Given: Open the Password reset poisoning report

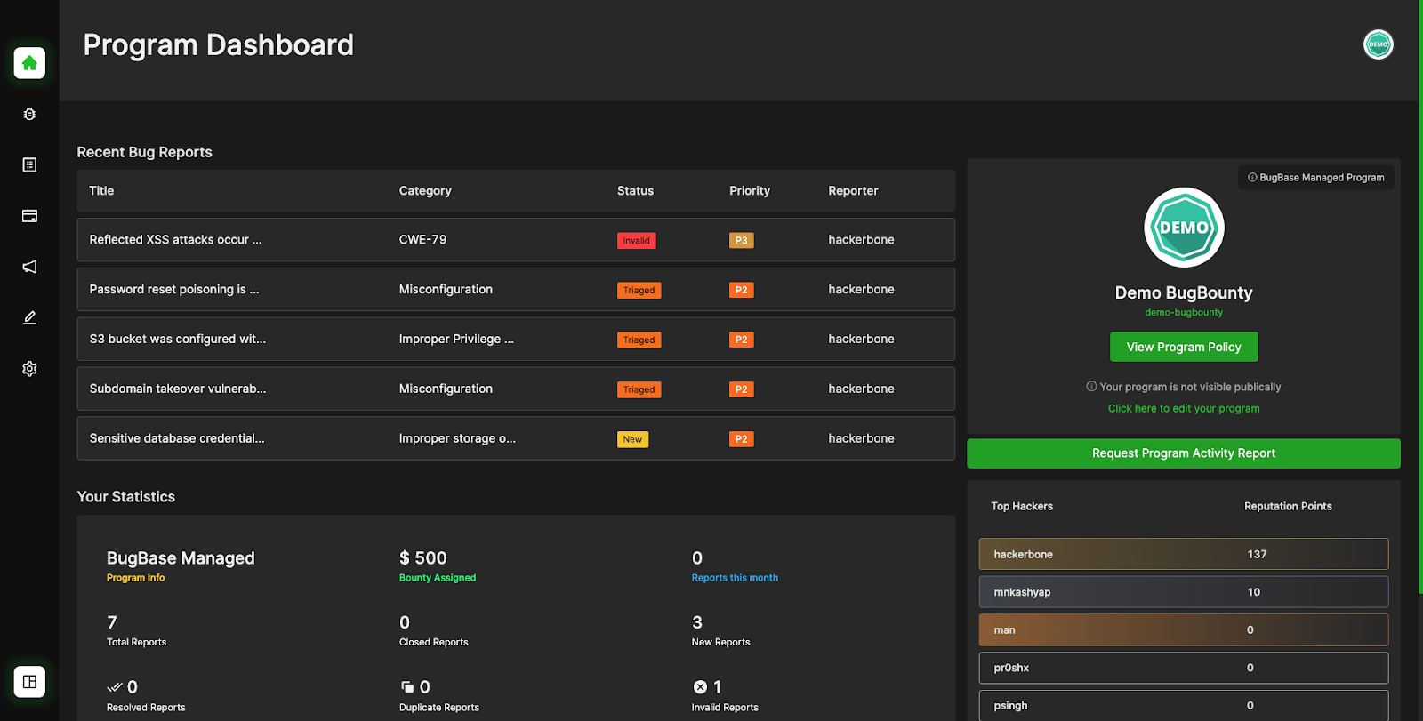Looking at the screenshot, I should tap(516, 290).
